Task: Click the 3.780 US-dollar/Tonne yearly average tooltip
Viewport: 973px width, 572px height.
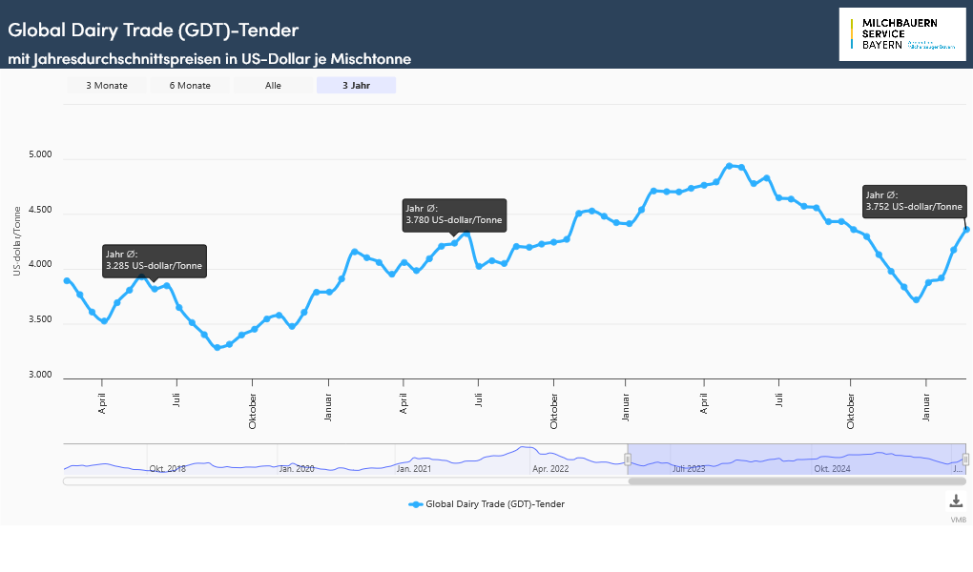Action: tap(453, 214)
